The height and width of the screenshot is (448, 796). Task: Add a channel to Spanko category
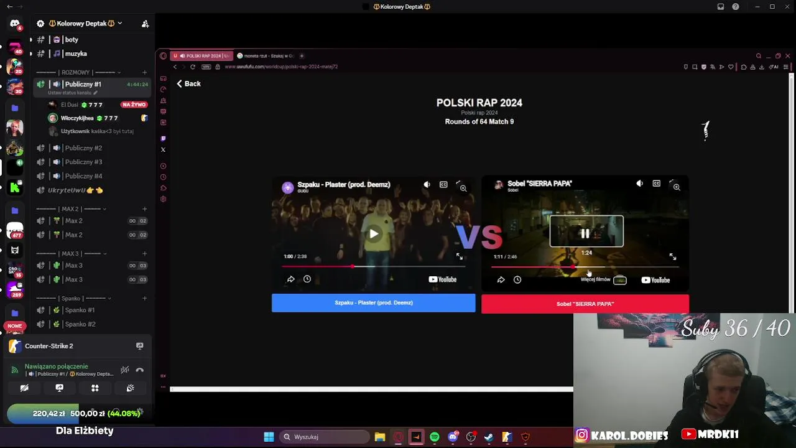145,299
